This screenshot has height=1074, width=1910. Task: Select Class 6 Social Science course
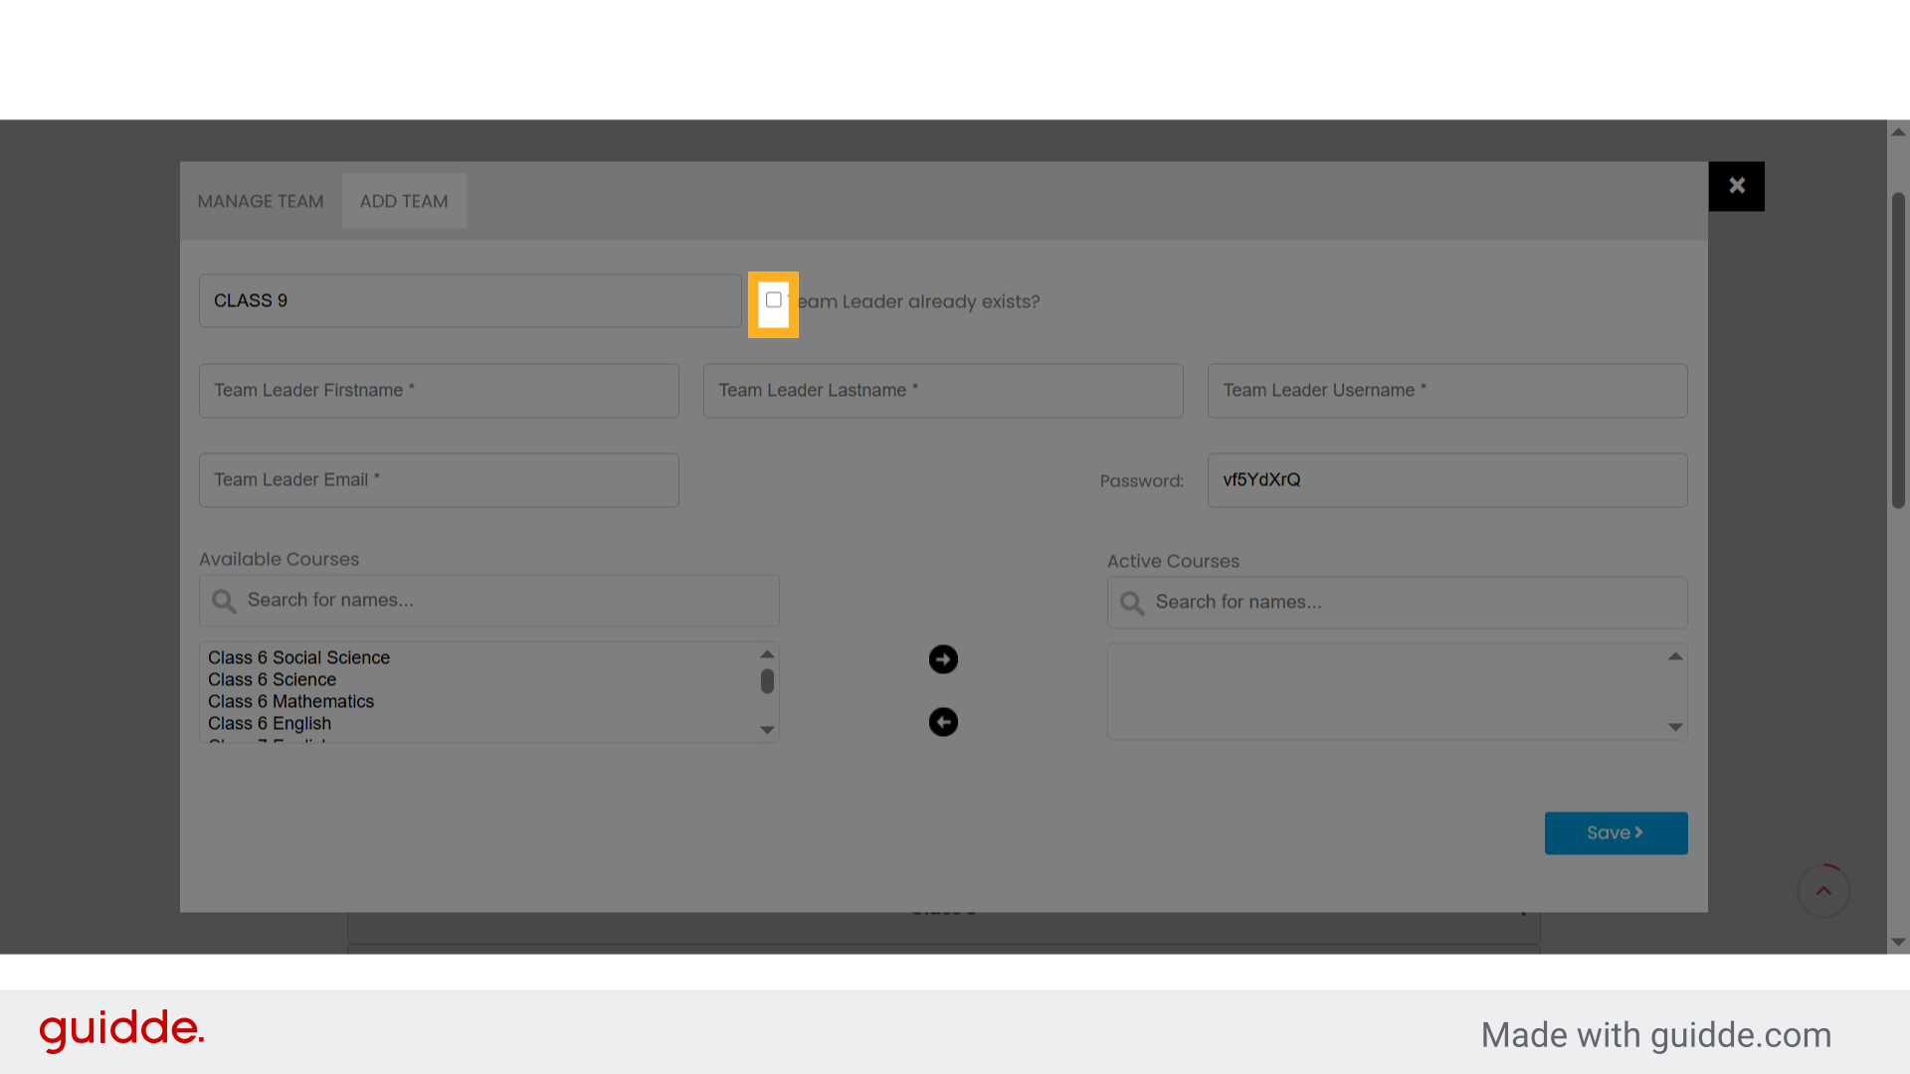point(298,658)
